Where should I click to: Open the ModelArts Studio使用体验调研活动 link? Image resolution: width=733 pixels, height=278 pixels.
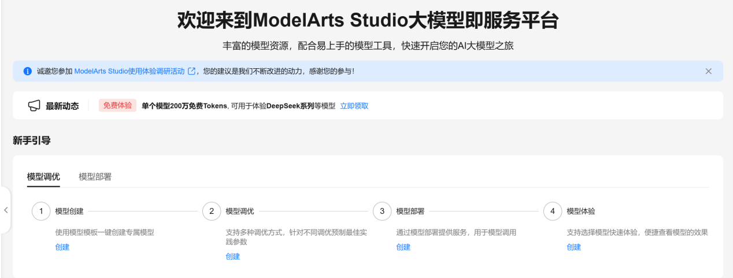pyautogui.click(x=129, y=71)
